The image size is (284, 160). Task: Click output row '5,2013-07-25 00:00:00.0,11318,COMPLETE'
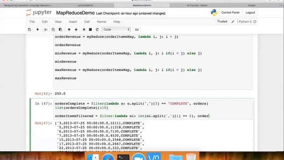point(101,128)
